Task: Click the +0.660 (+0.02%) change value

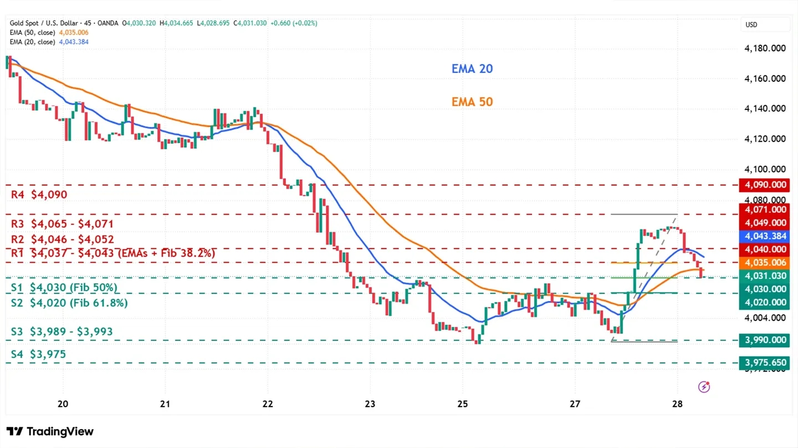Action: click(x=294, y=23)
